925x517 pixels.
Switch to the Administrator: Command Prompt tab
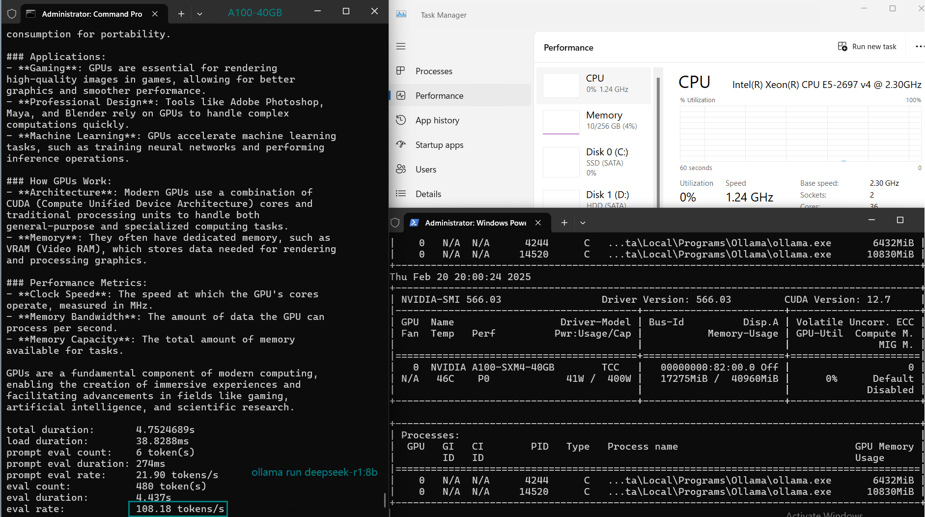[93, 14]
